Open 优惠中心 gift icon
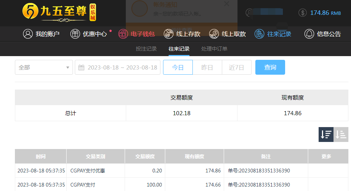Viewport: 351px width, 191px height. [75, 34]
